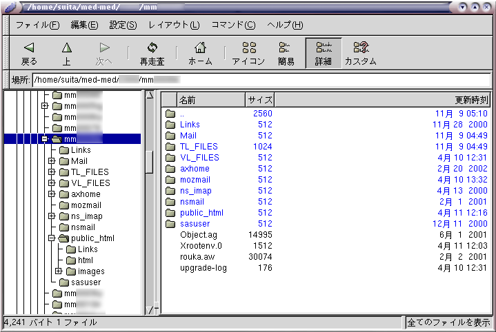Expand the images folder in tree
This screenshot has width=496, height=332.
(x=59, y=271)
